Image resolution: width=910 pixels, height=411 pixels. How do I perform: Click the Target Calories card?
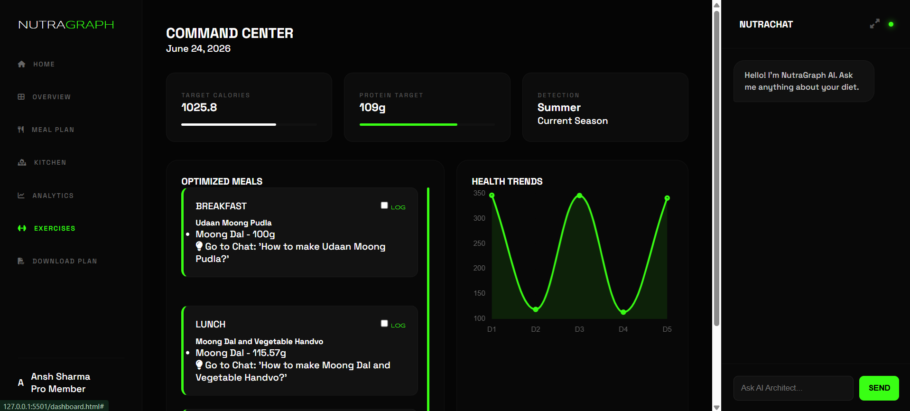249,107
